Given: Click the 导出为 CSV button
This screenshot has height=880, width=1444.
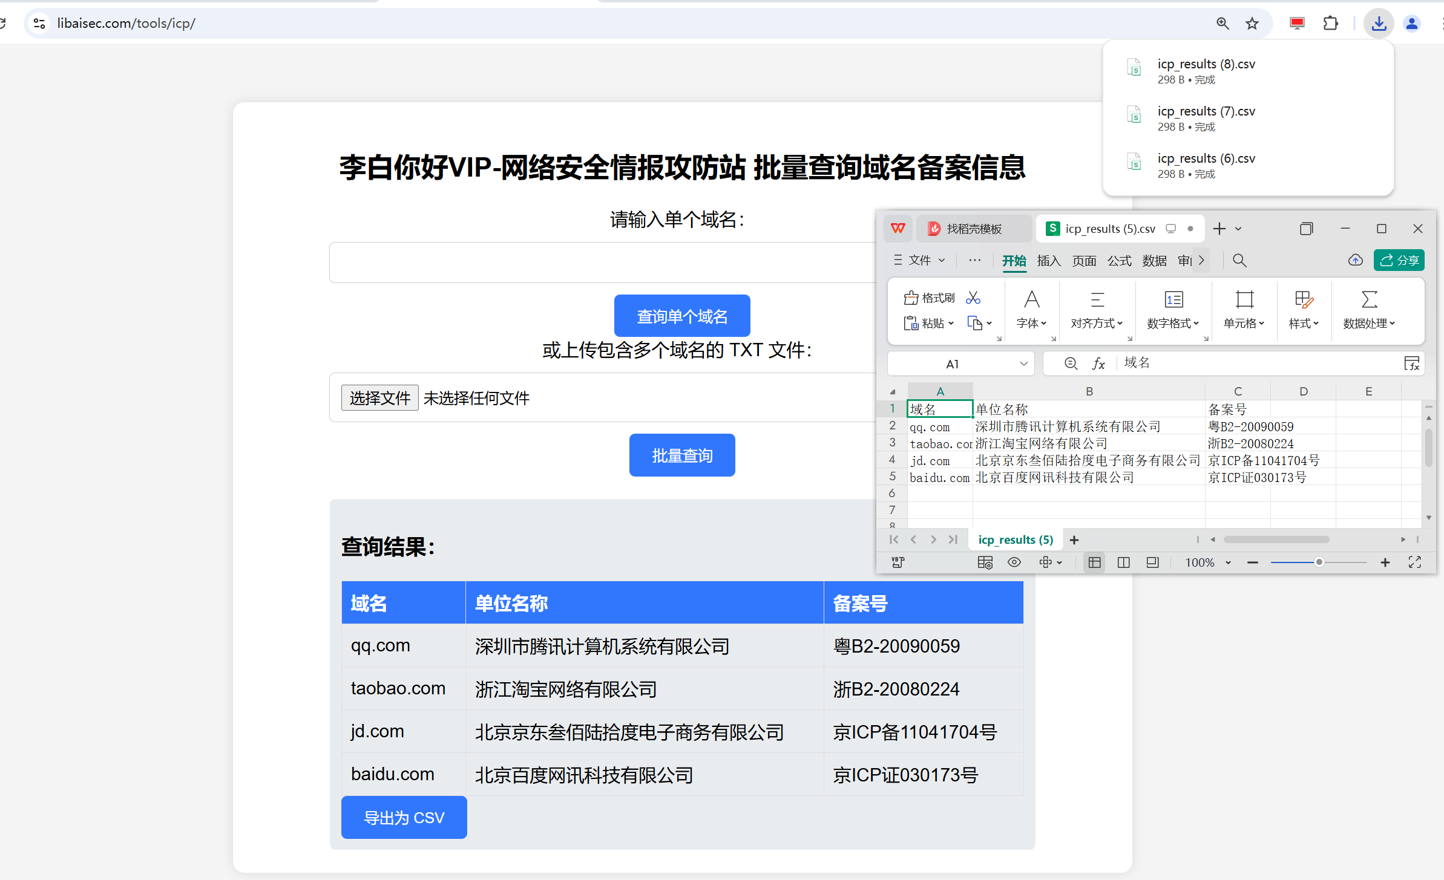Looking at the screenshot, I should tap(404, 817).
